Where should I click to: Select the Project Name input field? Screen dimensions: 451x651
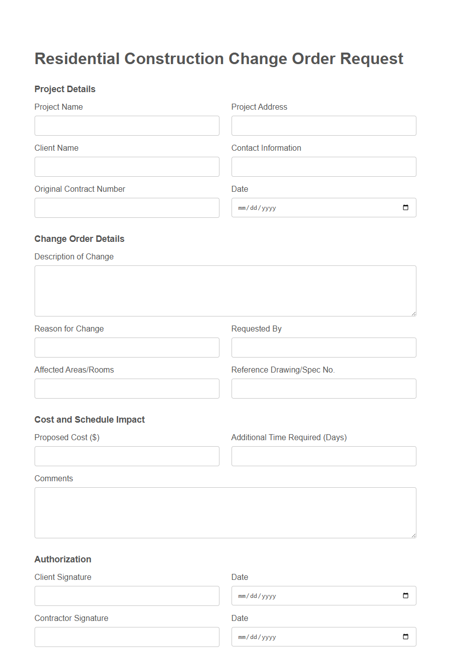coord(127,125)
